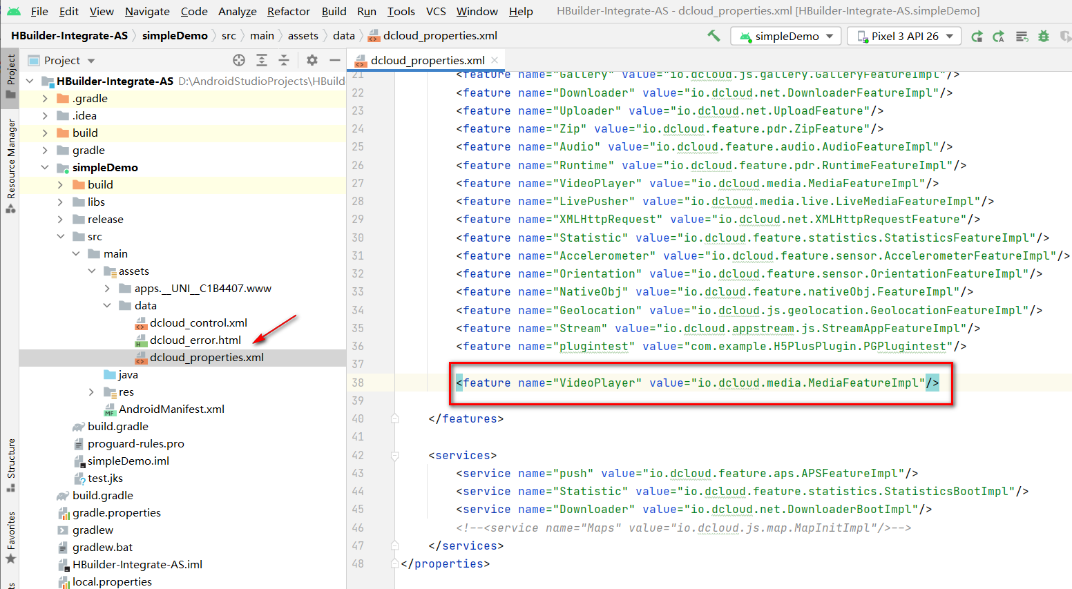The width and height of the screenshot is (1072, 589).
Task: Hide the Project panel with minus icon
Action: click(x=335, y=60)
